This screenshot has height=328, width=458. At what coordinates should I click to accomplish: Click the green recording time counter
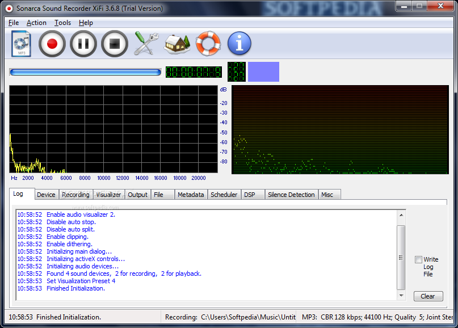pos(194,72)
